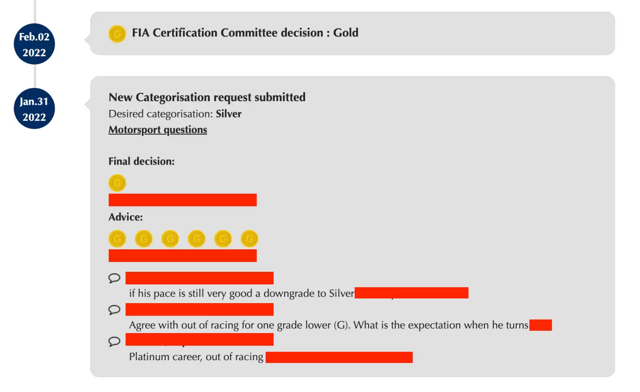This screenshot has width=640, height=392.
Task: Select the second gold badge in Advice row
Action: pyautogui.click(x=144, y=239)
